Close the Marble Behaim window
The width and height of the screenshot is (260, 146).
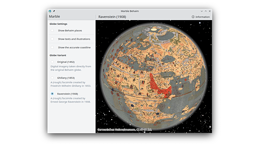[x=210, y=11]
